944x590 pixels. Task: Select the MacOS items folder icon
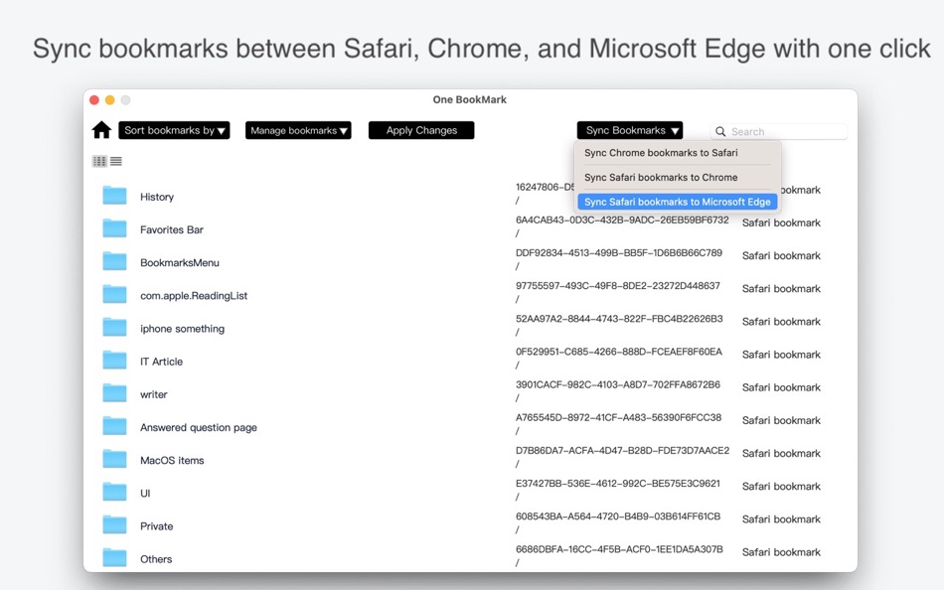point(114,459)
